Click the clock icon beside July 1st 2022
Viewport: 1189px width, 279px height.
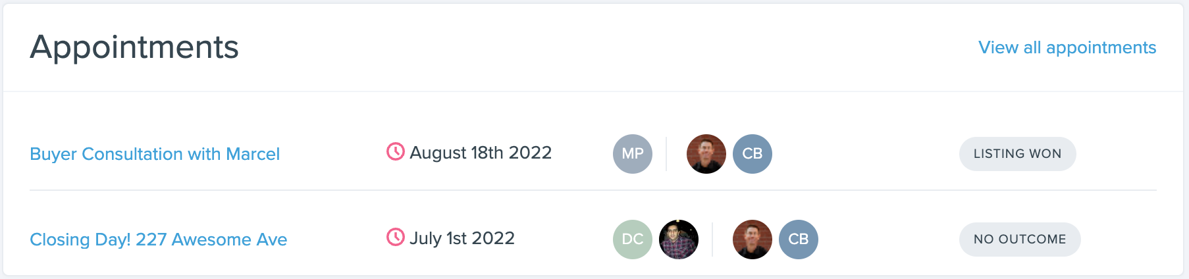(396, 238)
